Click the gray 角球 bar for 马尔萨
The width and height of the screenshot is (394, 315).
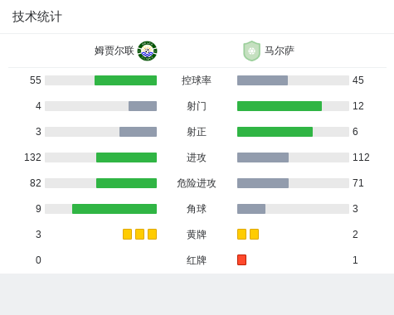pyautogui.click(x=251, y=209)
